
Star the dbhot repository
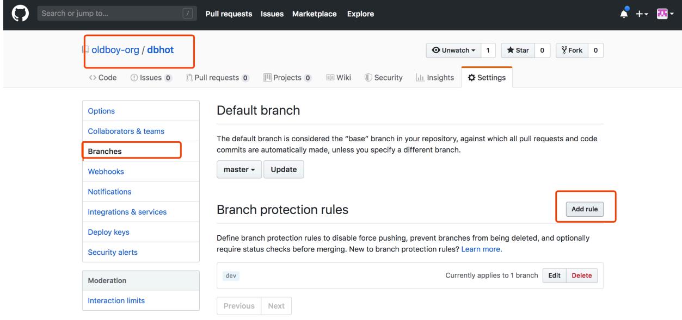[x=518, y=51]
